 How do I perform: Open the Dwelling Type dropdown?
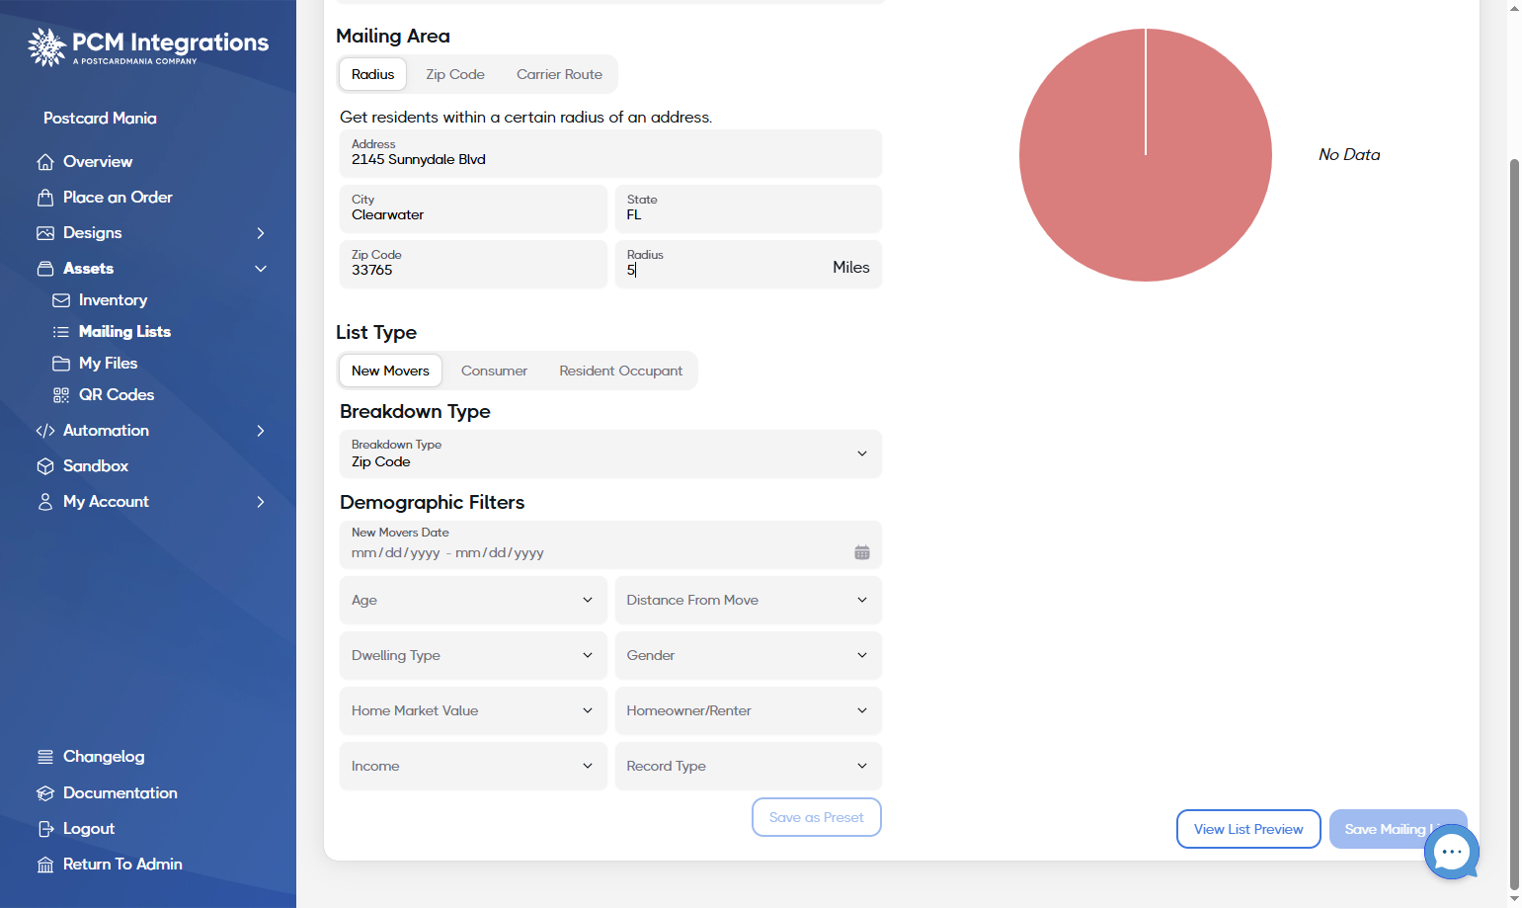click(x=473, y=655)
